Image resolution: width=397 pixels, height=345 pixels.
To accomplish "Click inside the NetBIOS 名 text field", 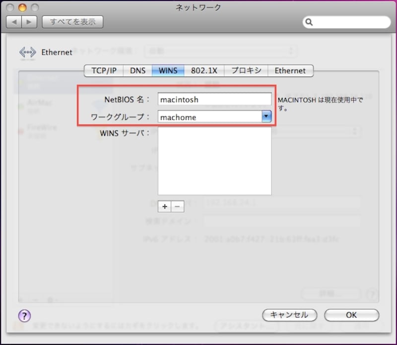I will click(x=214, y=99).
